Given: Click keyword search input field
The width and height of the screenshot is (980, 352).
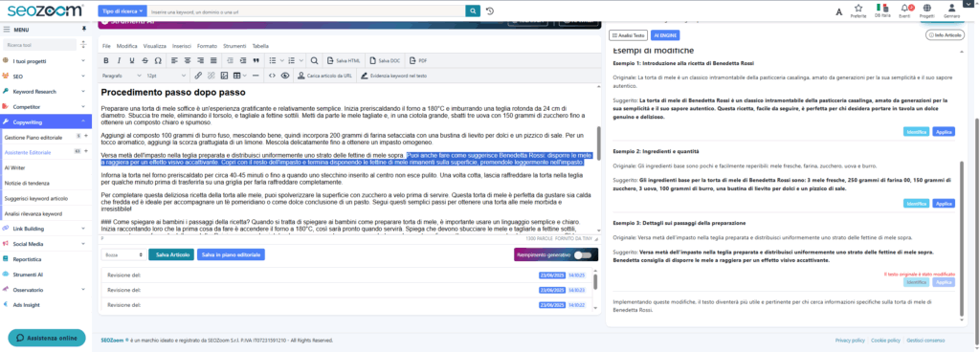Looking at the screenshot, I should coord(306,11).
